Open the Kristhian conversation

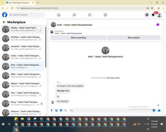point(22,39)
